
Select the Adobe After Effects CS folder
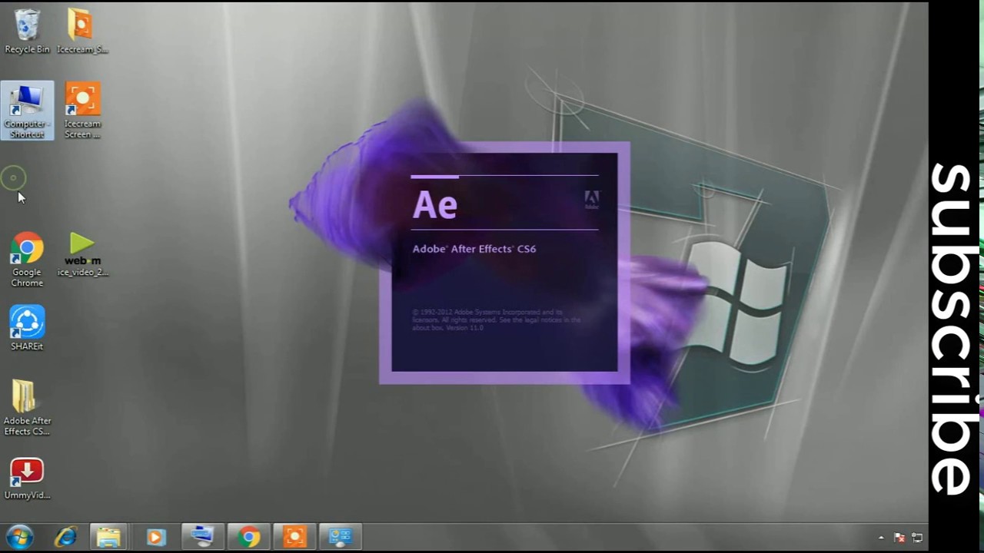tap(27, 408)
